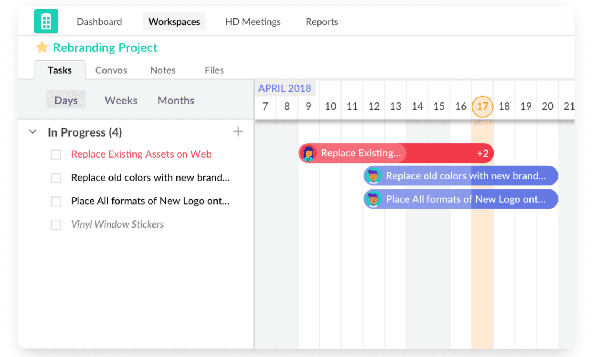Switch timeline view to Weeks
Viewport: 592px width, 357px height.
[x=121, y=100]
